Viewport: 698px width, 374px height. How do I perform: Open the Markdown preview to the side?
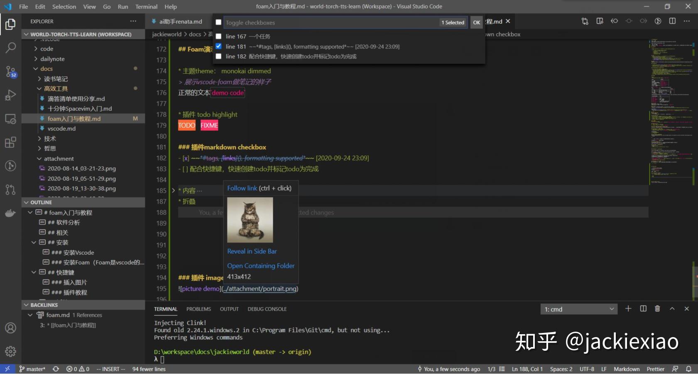600,21
